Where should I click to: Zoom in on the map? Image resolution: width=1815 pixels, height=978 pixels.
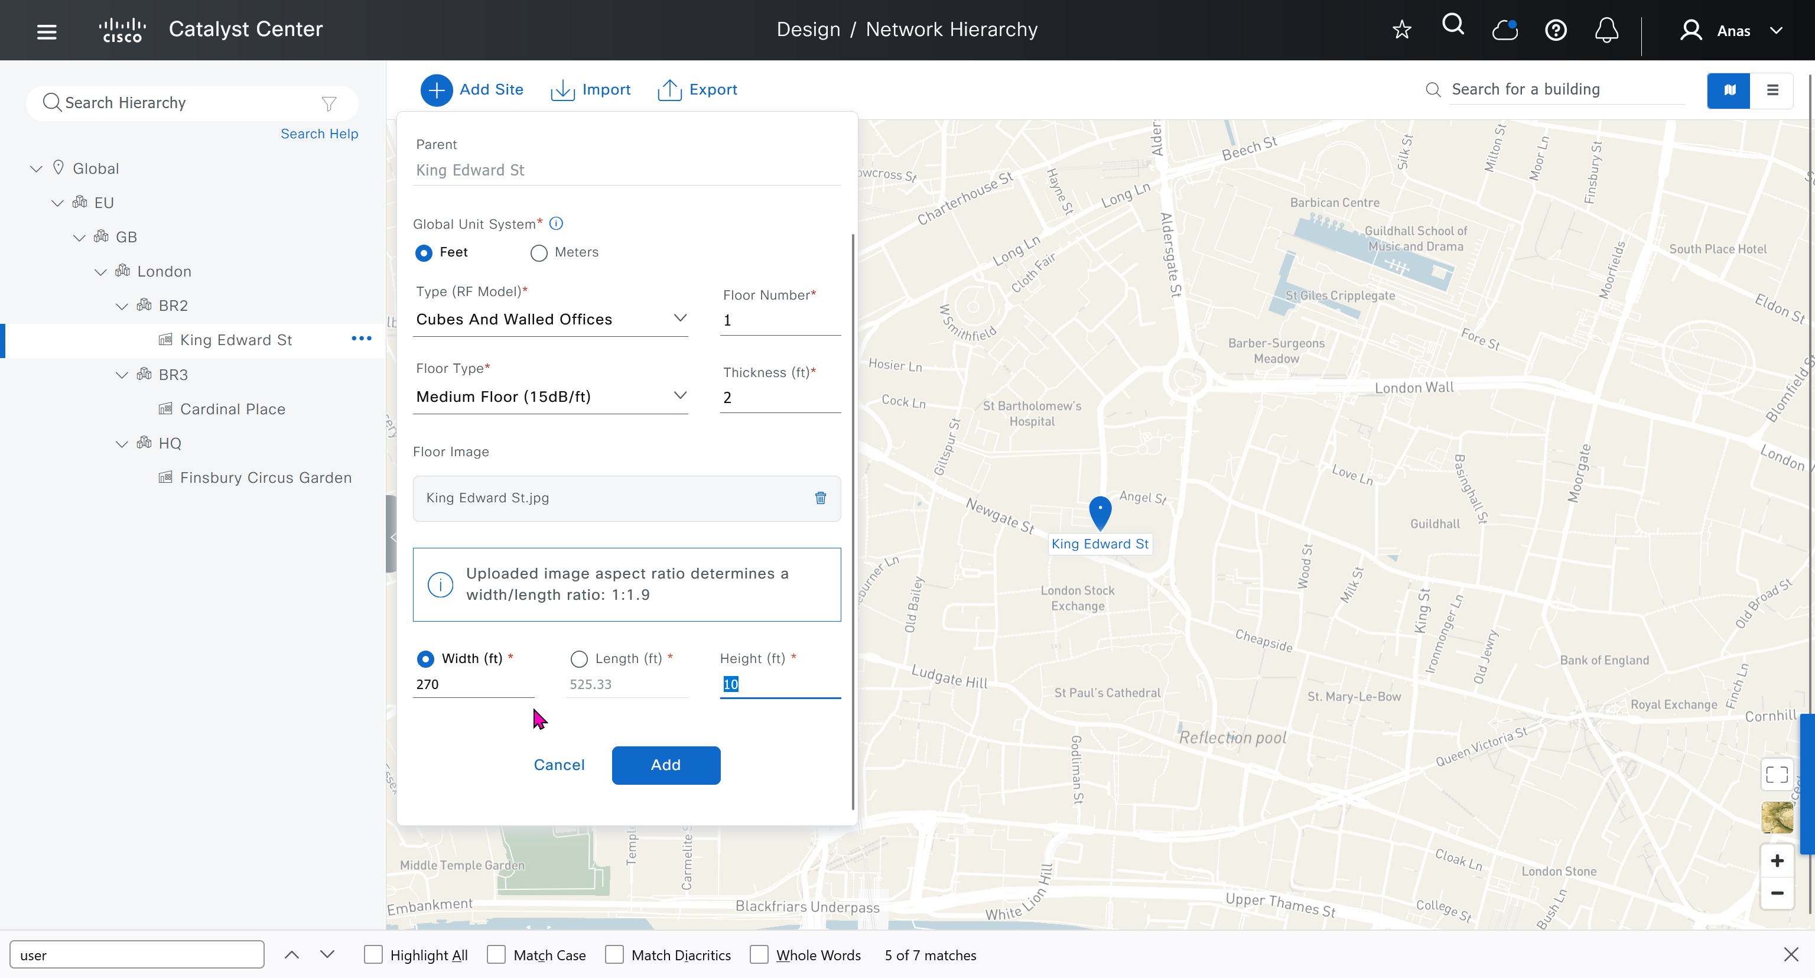(x=1776, y=861)
